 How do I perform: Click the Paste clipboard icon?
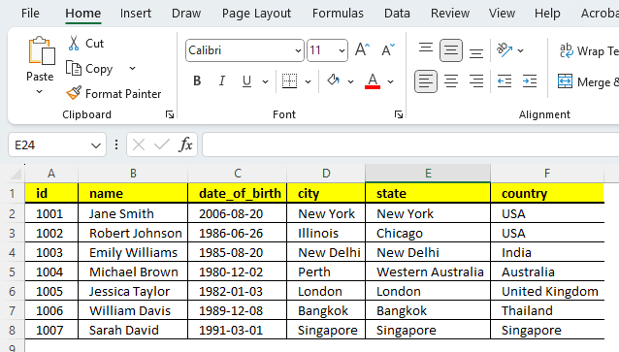pyautogui.click(x=41, y=50)
